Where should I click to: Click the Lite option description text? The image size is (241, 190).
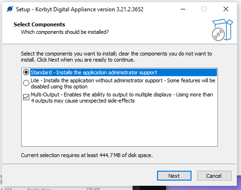pos(123,83)
